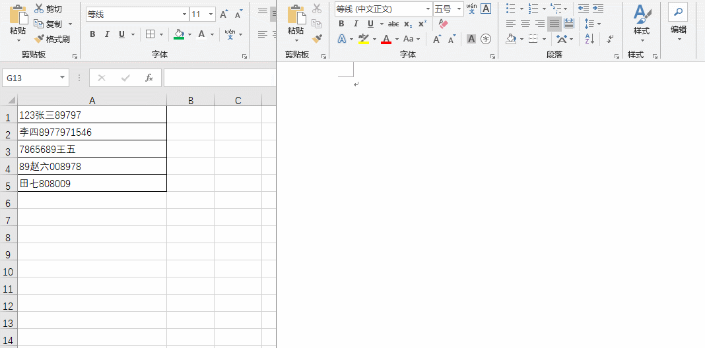
Task: Select cell containing 89赵六008978
Action: (x=92, y=166)
